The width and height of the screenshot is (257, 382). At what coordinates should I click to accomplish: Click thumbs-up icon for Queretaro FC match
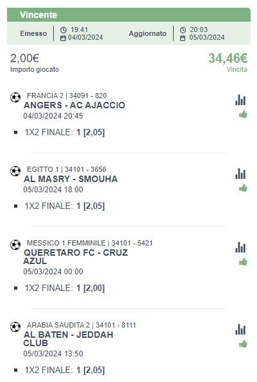tap(243, 262)
